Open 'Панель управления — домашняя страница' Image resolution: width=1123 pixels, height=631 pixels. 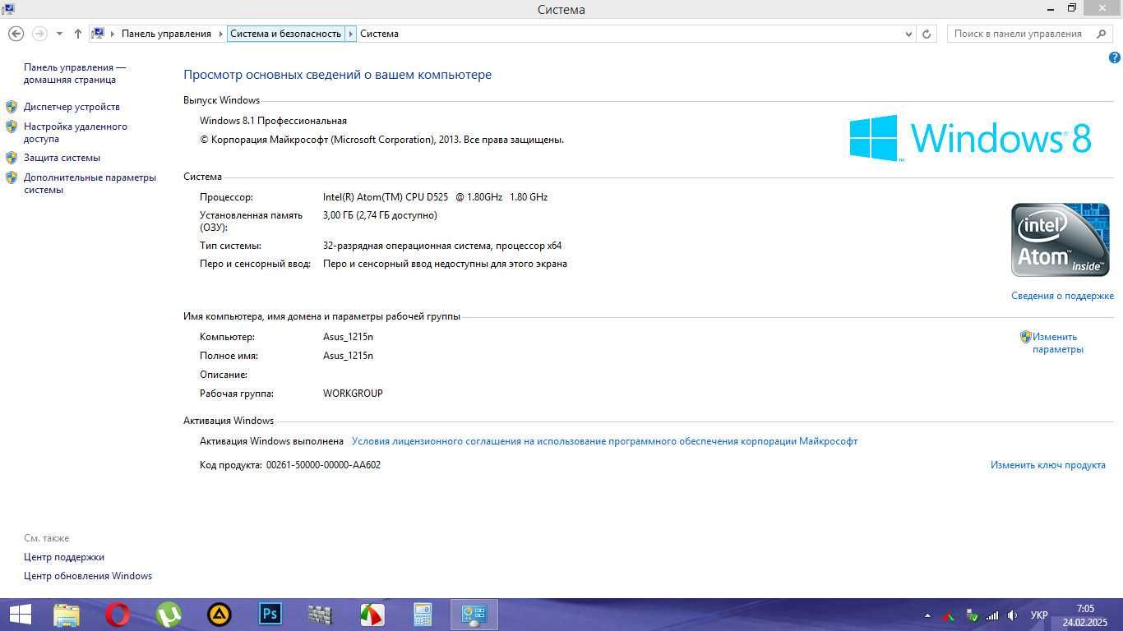(75, 73)
